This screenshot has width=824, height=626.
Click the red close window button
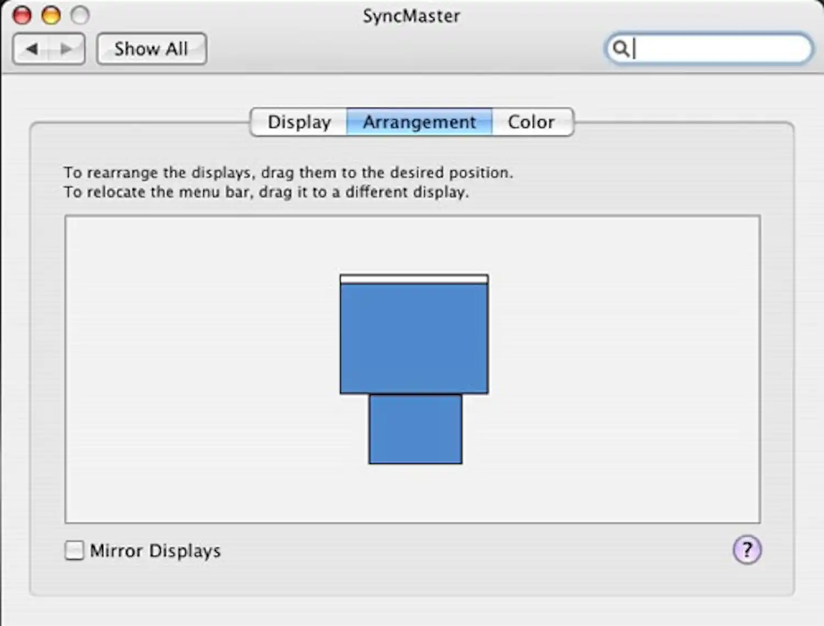tap(21, 15)
